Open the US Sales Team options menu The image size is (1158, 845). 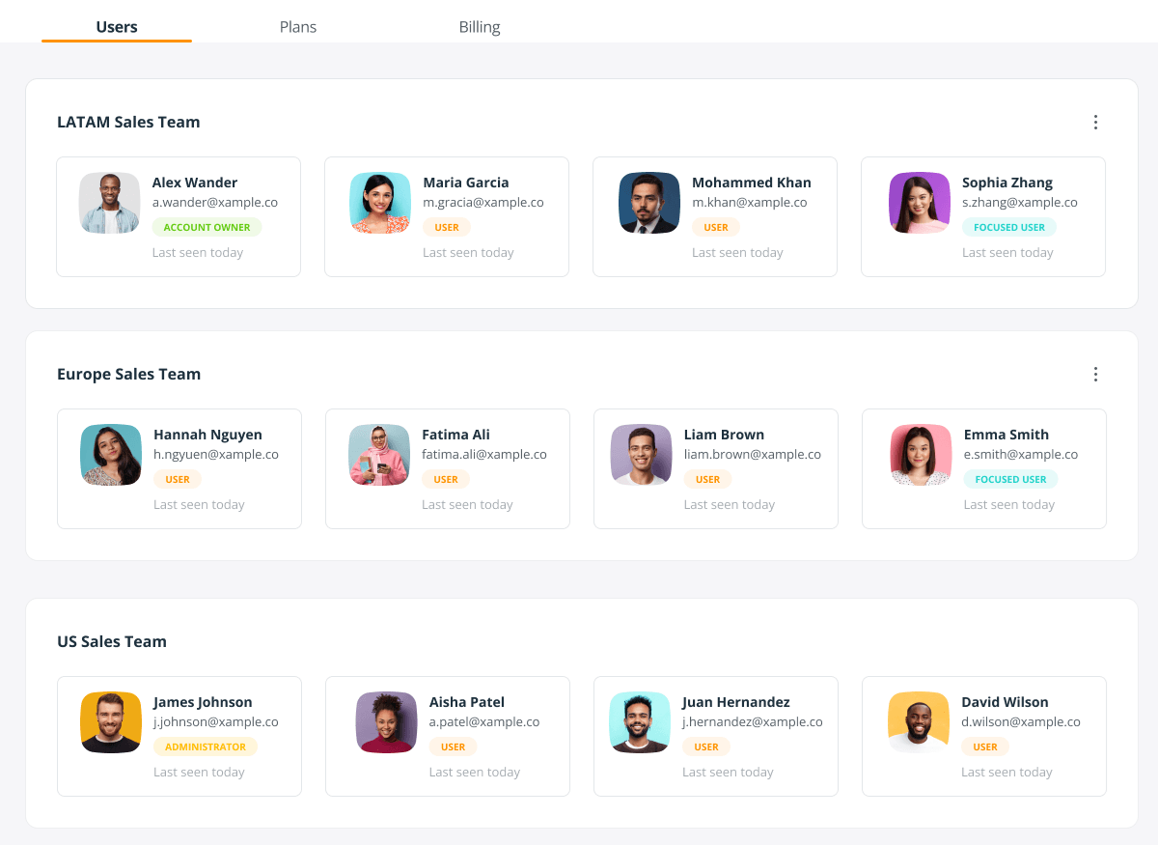tap(1095, 640)
